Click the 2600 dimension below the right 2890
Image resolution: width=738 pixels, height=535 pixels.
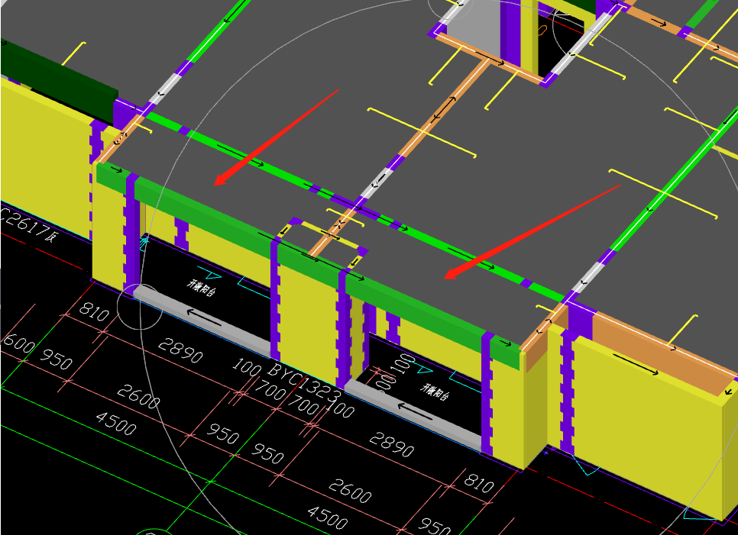[x=350, y=491]
